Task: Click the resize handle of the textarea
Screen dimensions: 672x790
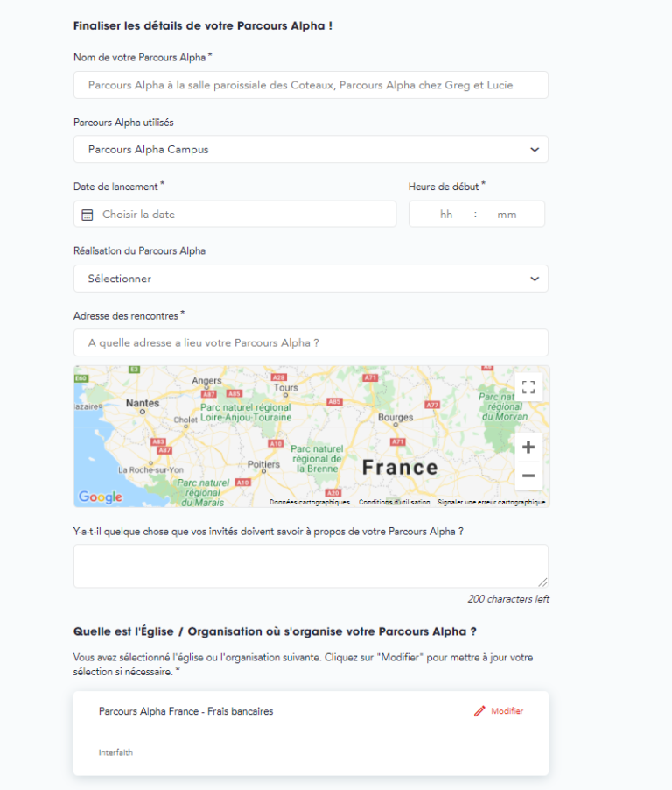Action: (x=542, y=582)
